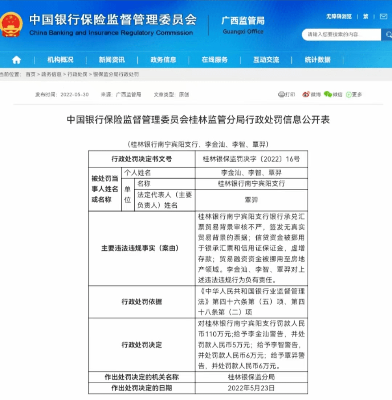The height and width of the screenshot is (400, 392).
Task: Click the search magnifier button
Action: coord(387,34)
